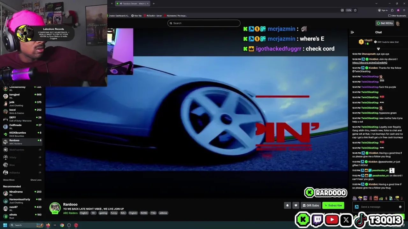This screenshot has width=408, height=229.
Task: Open IRLToolkit Server bookmark
Action: (x=153, y=16)
